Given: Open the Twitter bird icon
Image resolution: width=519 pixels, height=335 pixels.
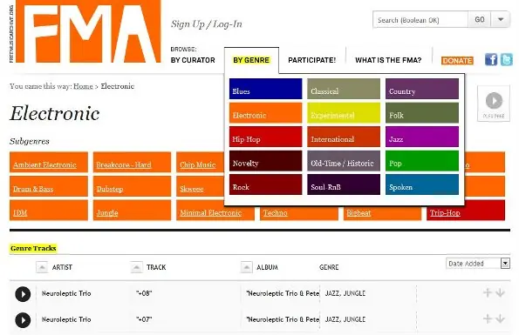Looking at the screenshot, I should point(507,60).
